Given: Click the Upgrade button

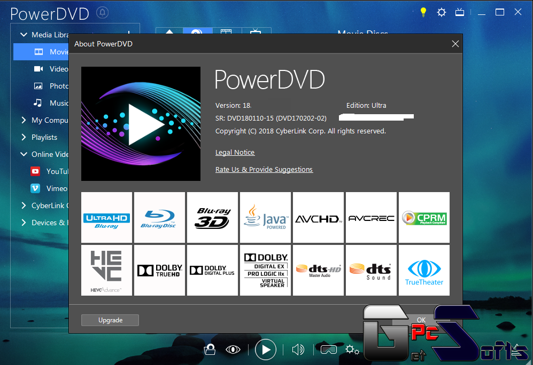Looking at the screenshot, I should click(x=110, y=320).
